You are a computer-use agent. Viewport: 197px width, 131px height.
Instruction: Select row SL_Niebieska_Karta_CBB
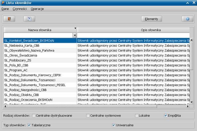(97, 45)
